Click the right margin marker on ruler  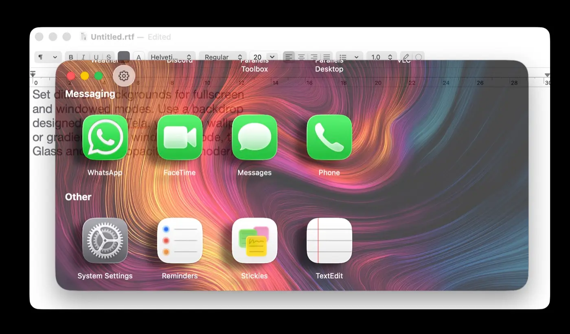click(x=547, y=75)
